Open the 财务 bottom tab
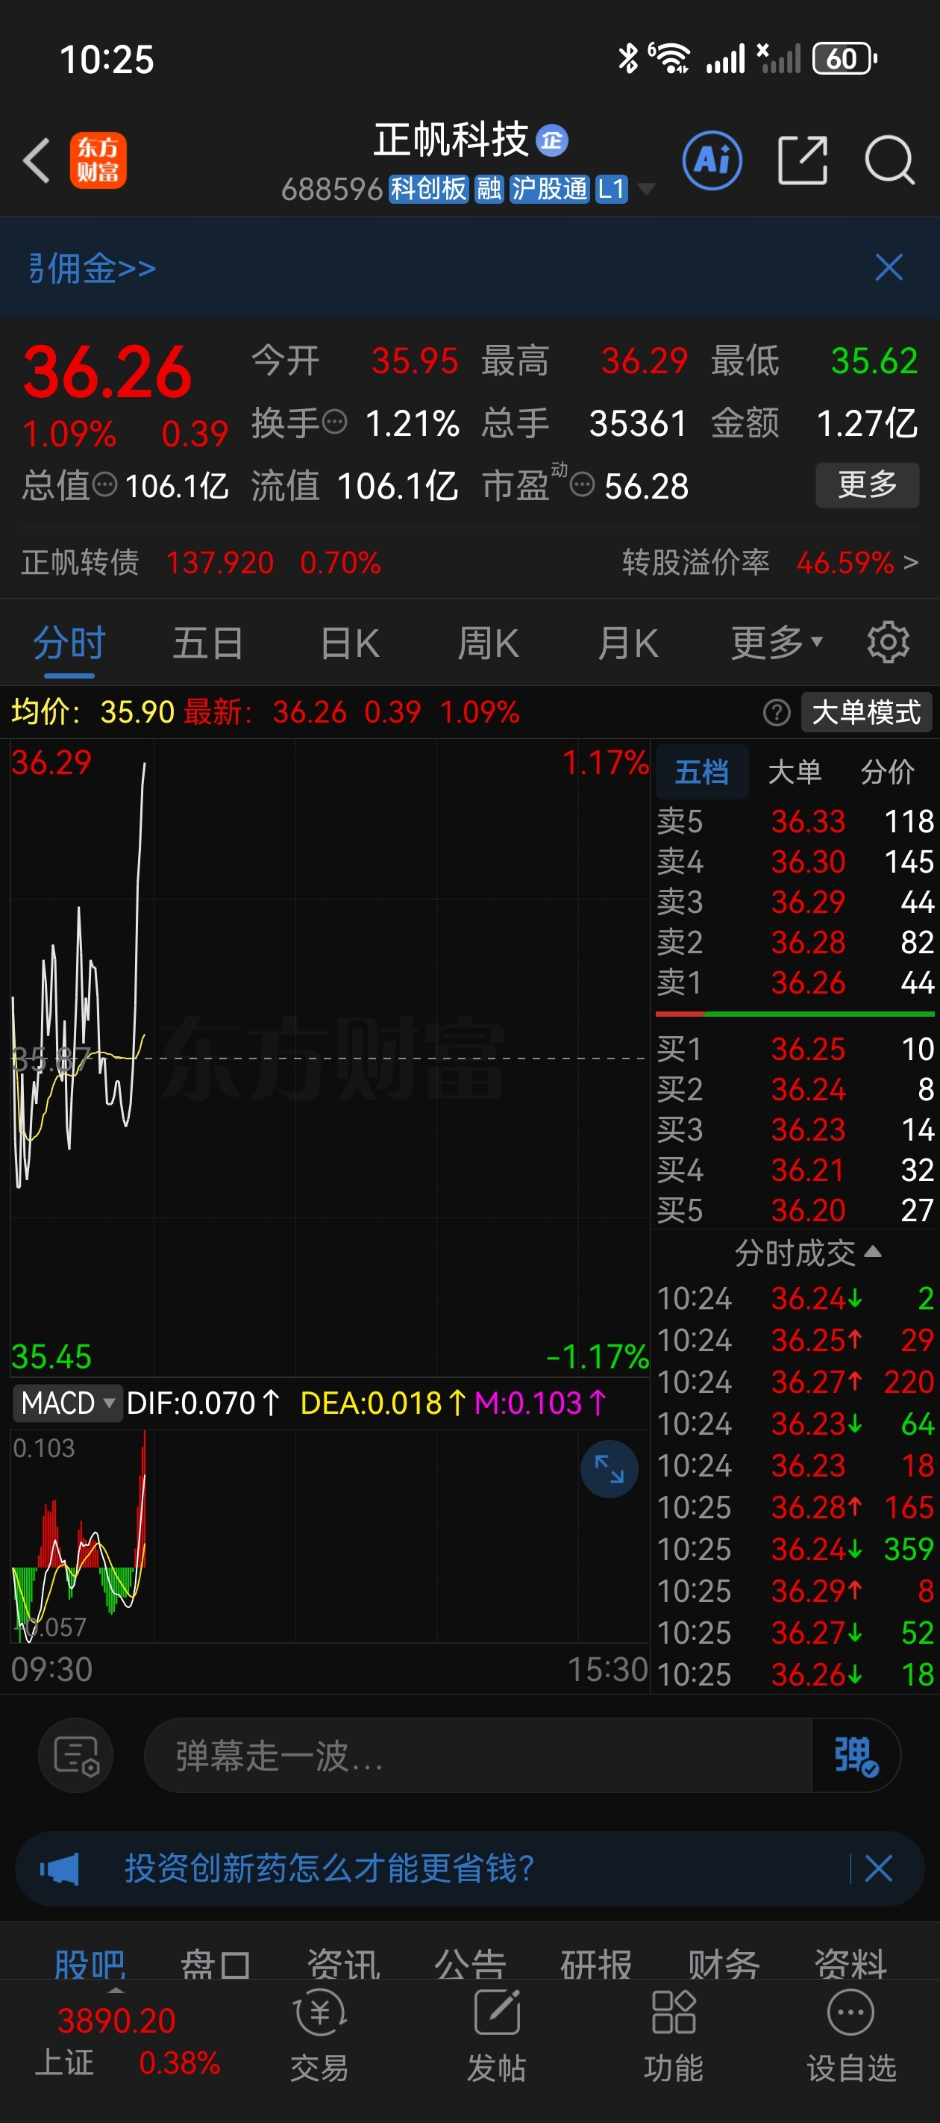The width and height of the screenshot is (940, 2123). [x=724, y=1963]
